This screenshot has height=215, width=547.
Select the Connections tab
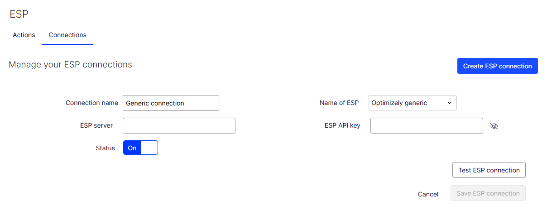(x=67, y=35)
